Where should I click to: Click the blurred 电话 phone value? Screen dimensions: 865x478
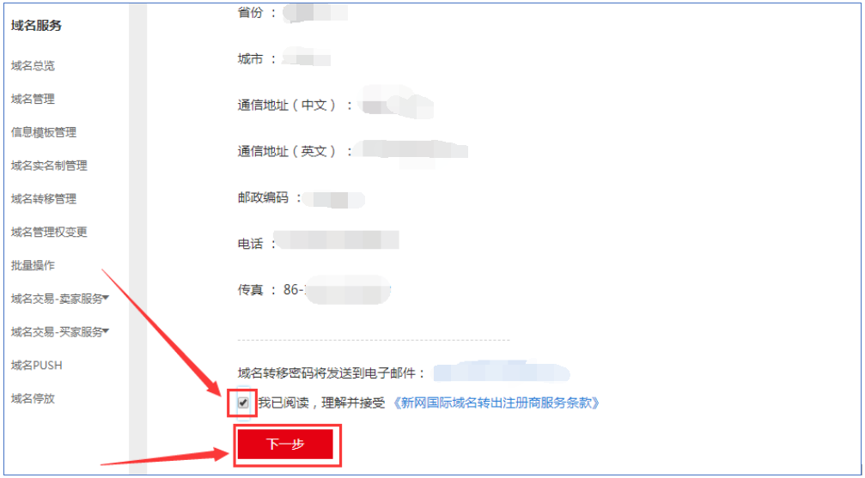pyautogui.click(x=337, y=240)
